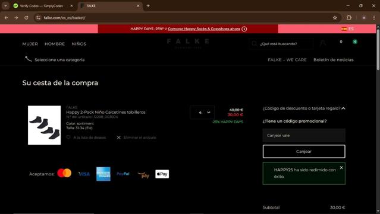Viewport: 380px width, 214px height.
Task: Click the Canjear redeem button
Action: 304,151
